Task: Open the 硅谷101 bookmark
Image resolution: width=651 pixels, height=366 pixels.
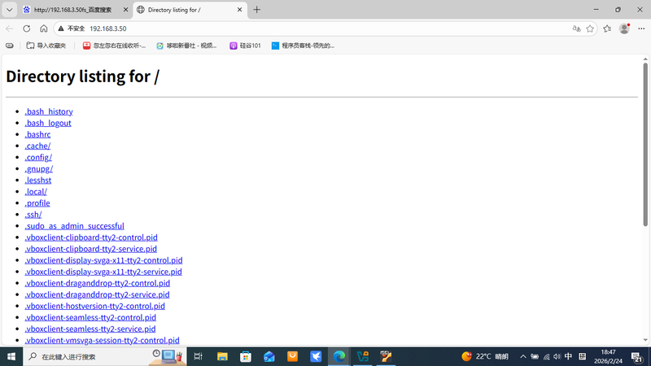Action: coord(246,46)
